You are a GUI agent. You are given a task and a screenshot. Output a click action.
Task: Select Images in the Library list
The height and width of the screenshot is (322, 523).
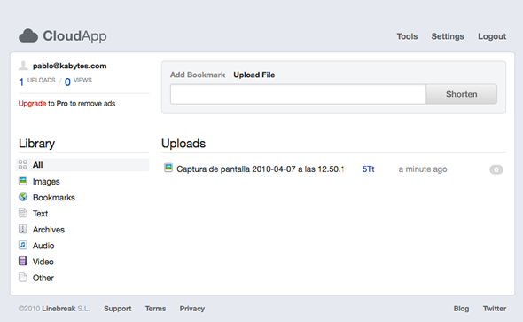(46, 182)
